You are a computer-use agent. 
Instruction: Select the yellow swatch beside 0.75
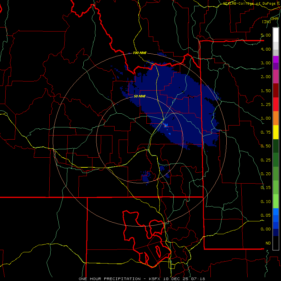(x=276, y=132)
